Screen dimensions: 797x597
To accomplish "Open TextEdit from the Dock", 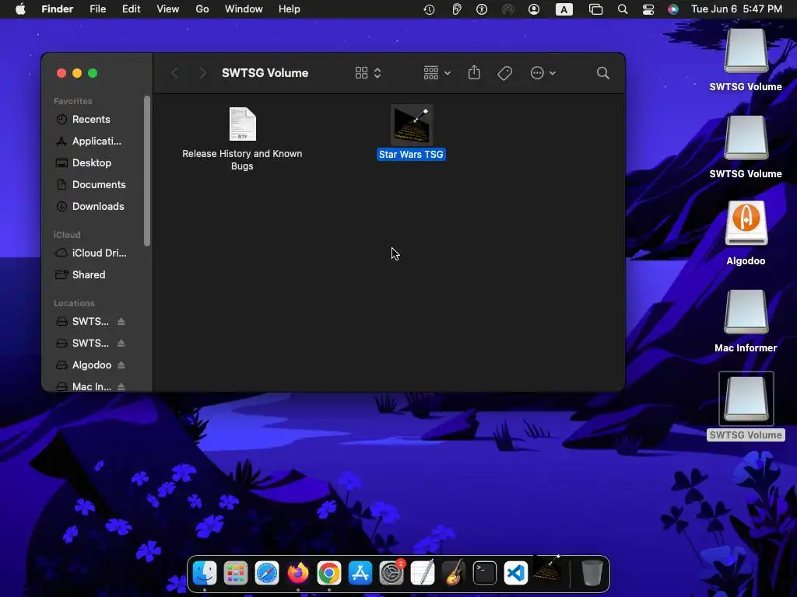I will [423, 573].
